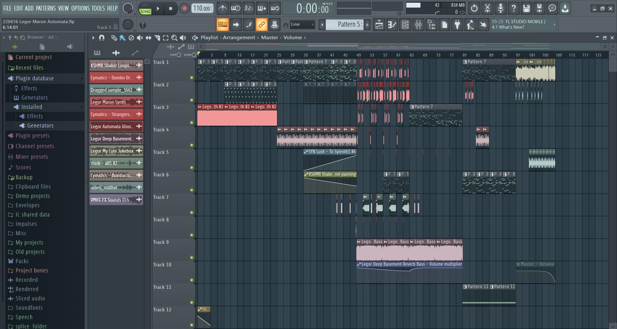Screen dimensions: 617x329
Task: Render the project as audio file
Action: pos(539,8)
